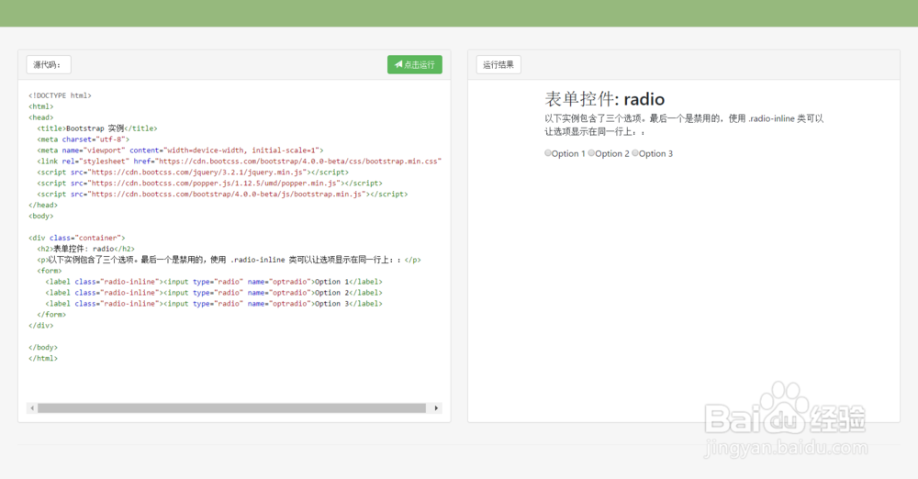Click the <!DOCTYPE html> line in code
The height and width of the screenshot is (479, 918).
(x=61, y=95)
